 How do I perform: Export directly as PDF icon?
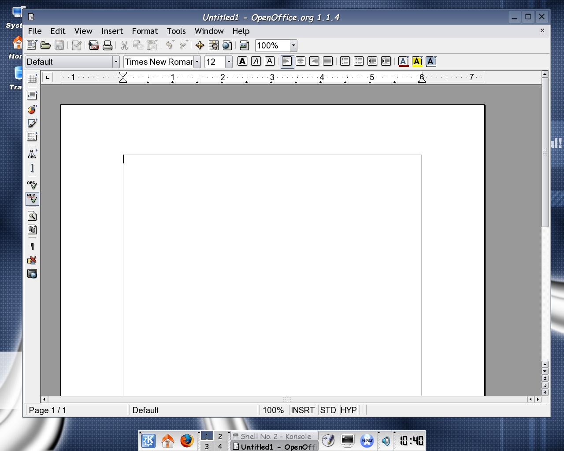(94, 45)
